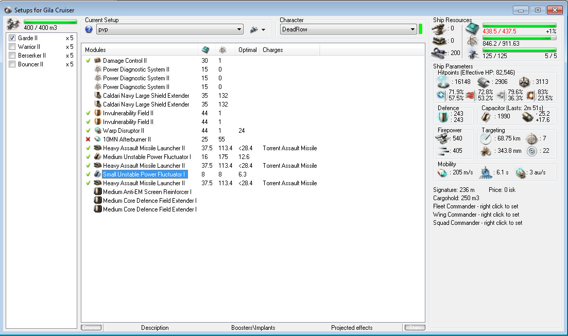Click the structure hitpoints icon showing 3113

(x=524, y=82)
